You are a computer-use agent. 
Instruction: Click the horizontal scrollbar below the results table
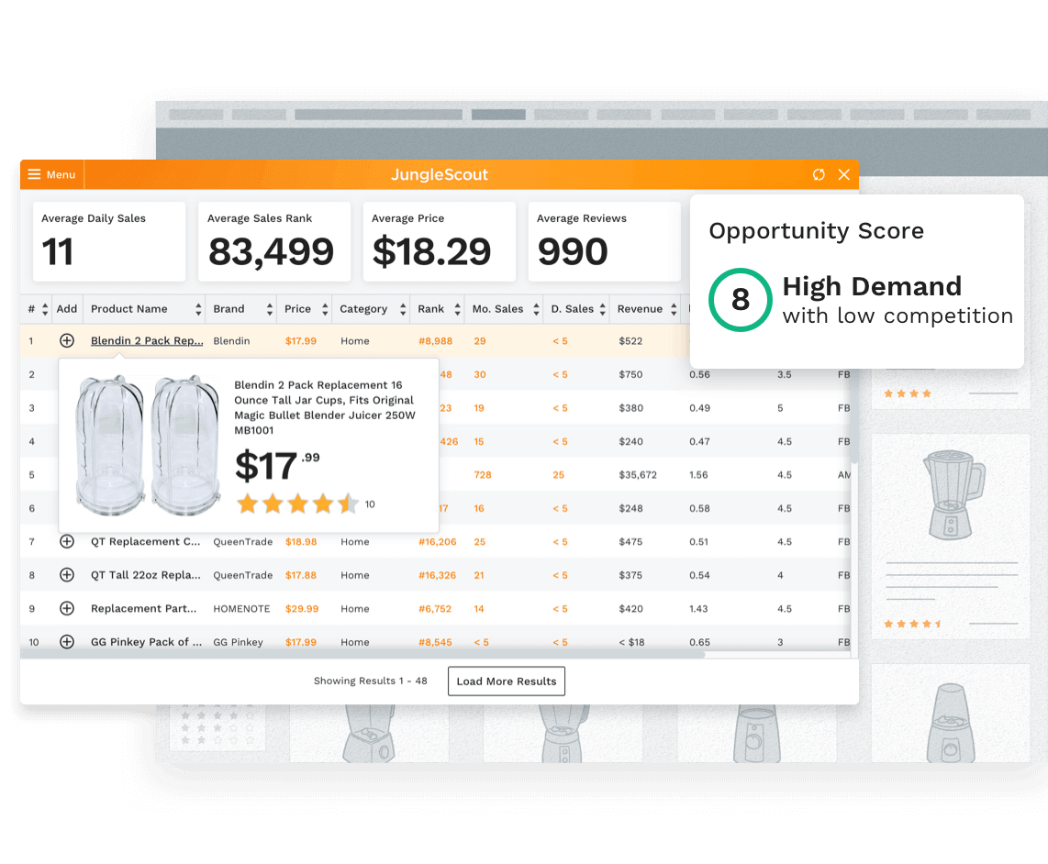point(362,655)
